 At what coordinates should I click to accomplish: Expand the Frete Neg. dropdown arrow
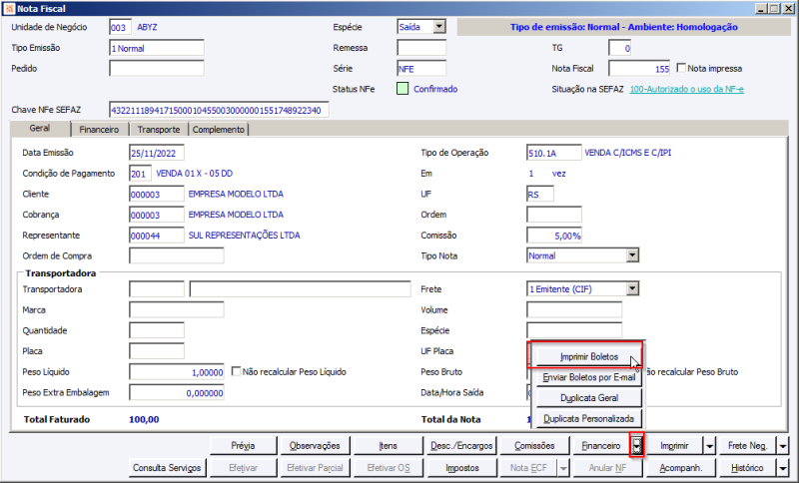(x=783, y=446)
